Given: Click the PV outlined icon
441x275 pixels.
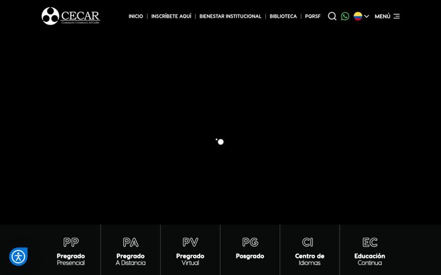Looking at the screenshot, I should click(x=190, y=242).
